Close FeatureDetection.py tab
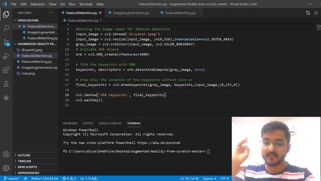This screenshot has height=181, width=321. tap(100, 13)
